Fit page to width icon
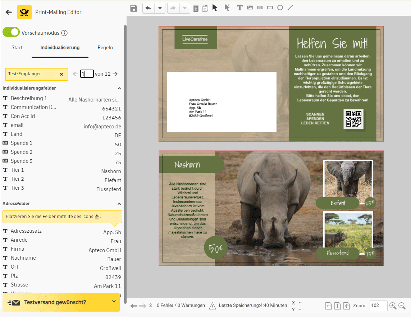 328,306
